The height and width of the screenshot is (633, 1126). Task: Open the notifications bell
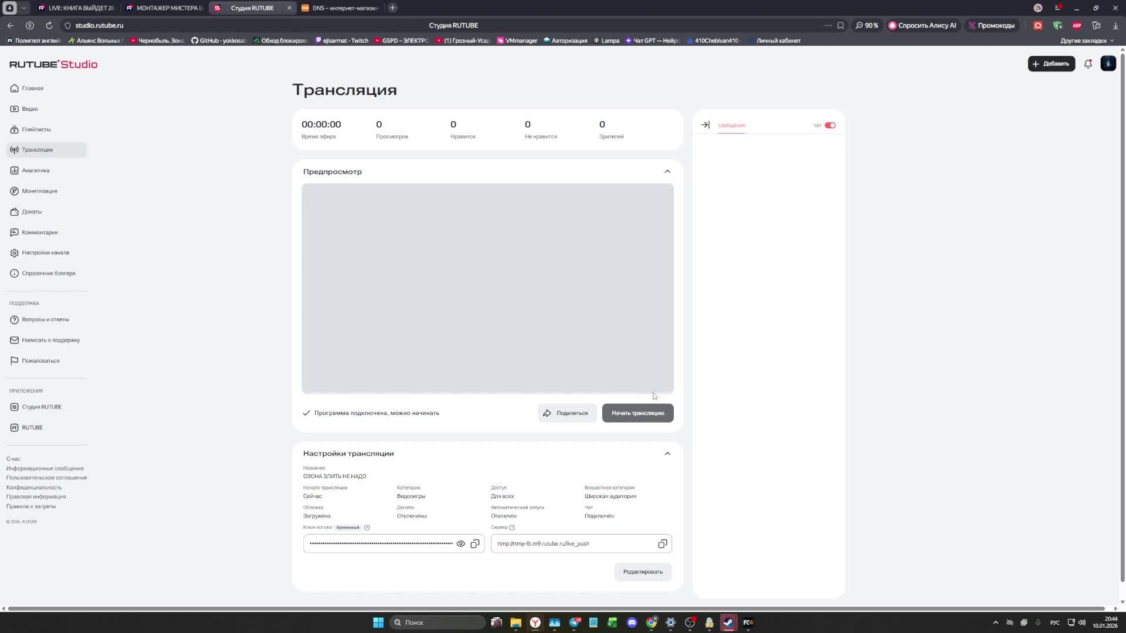1088,64
